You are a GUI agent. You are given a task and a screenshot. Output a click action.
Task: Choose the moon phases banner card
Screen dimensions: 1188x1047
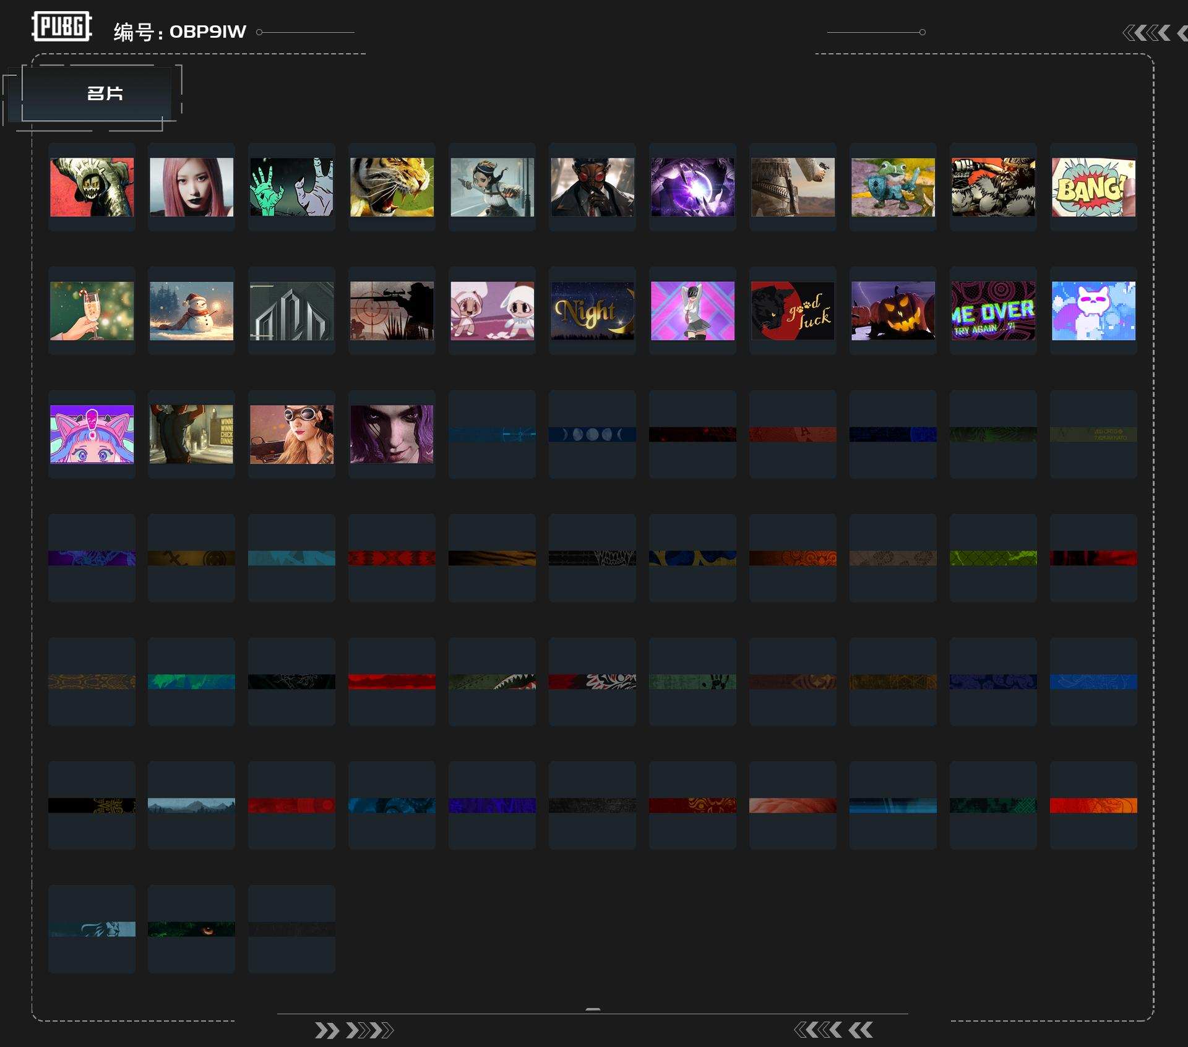592,434
